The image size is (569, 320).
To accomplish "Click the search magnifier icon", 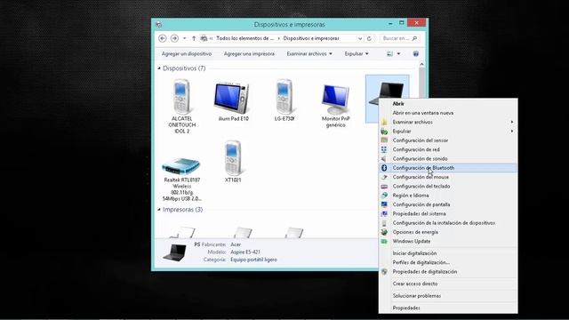I will 415,38.
